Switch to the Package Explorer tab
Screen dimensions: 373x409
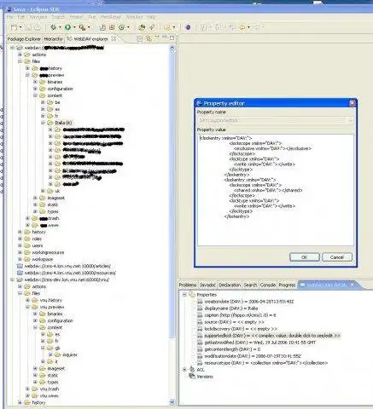click(x=24, y=39)
